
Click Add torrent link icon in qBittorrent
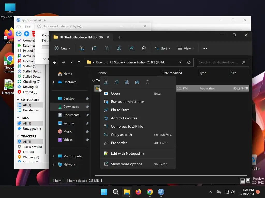tap(19, 34)
